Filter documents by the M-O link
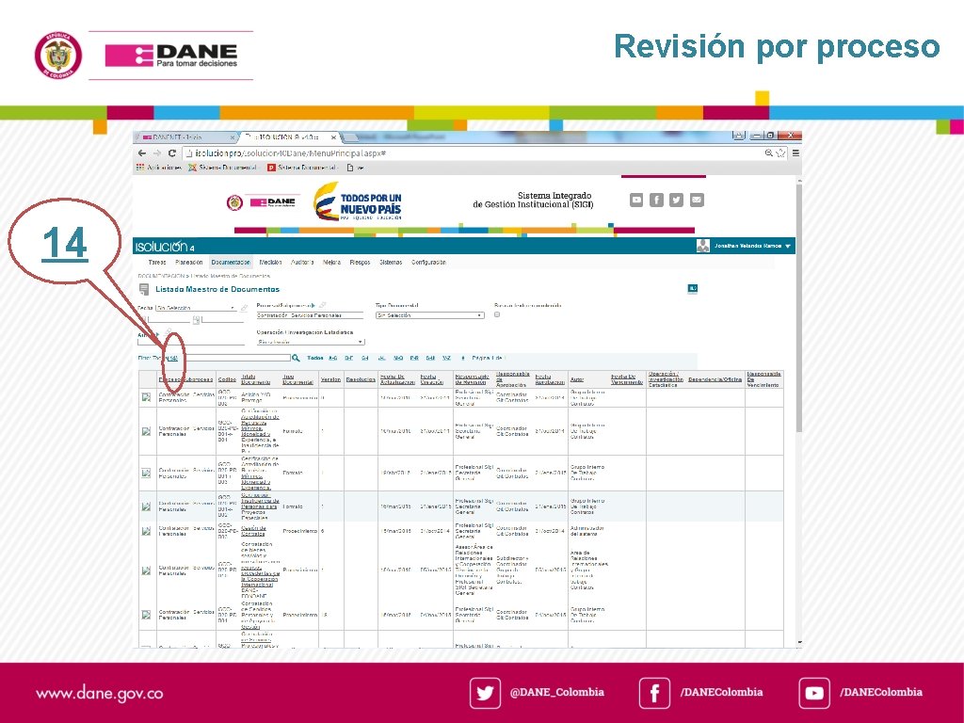Image resolution: width=964 pixels, height=723 pixels. click(x=398, y=358)
